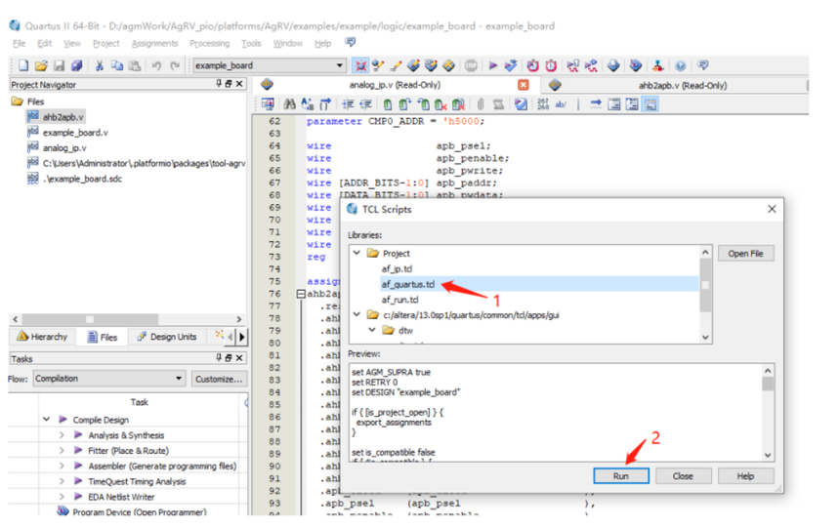Image resolution: width=839 pixels, height=528 pixels.
Task: Open the Assignments menu
Action: [154, 43]
